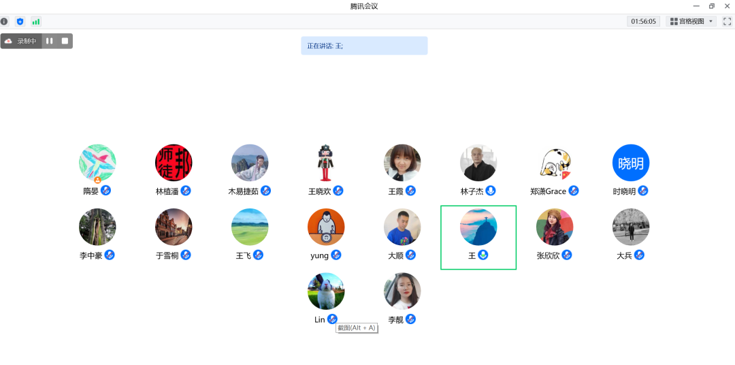Click 大顺's muted microphone icon
Image resolution: width=735 pixels, height=365 pixels.
410,255
